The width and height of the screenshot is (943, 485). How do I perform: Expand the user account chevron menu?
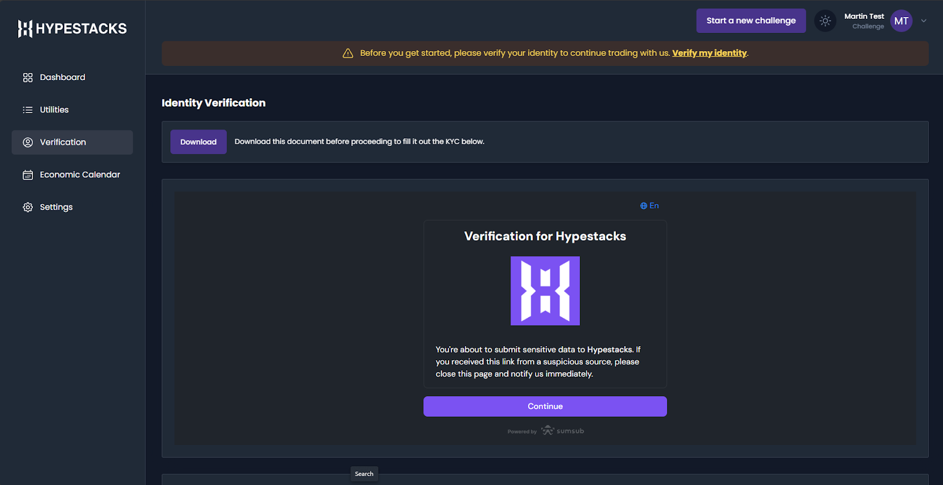point(924,21)
